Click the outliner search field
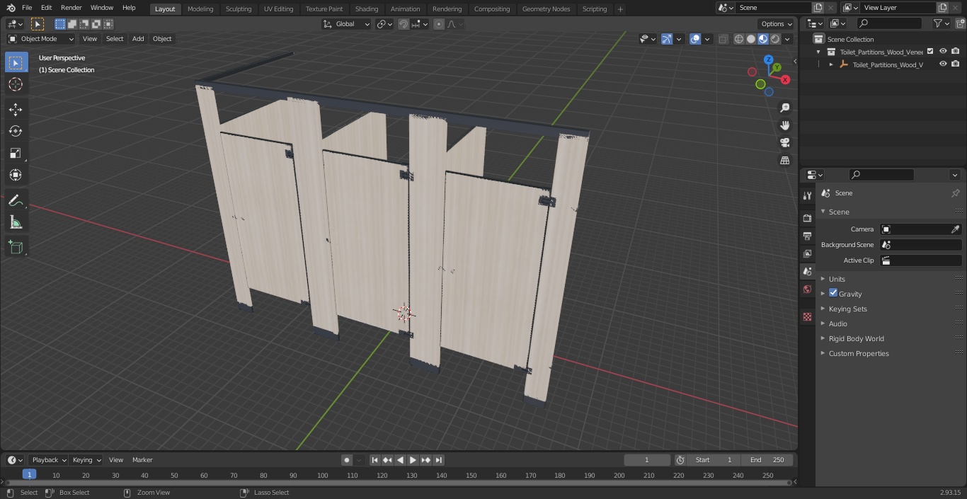Viewport: 967px width, 499px height. pos(889,23)
